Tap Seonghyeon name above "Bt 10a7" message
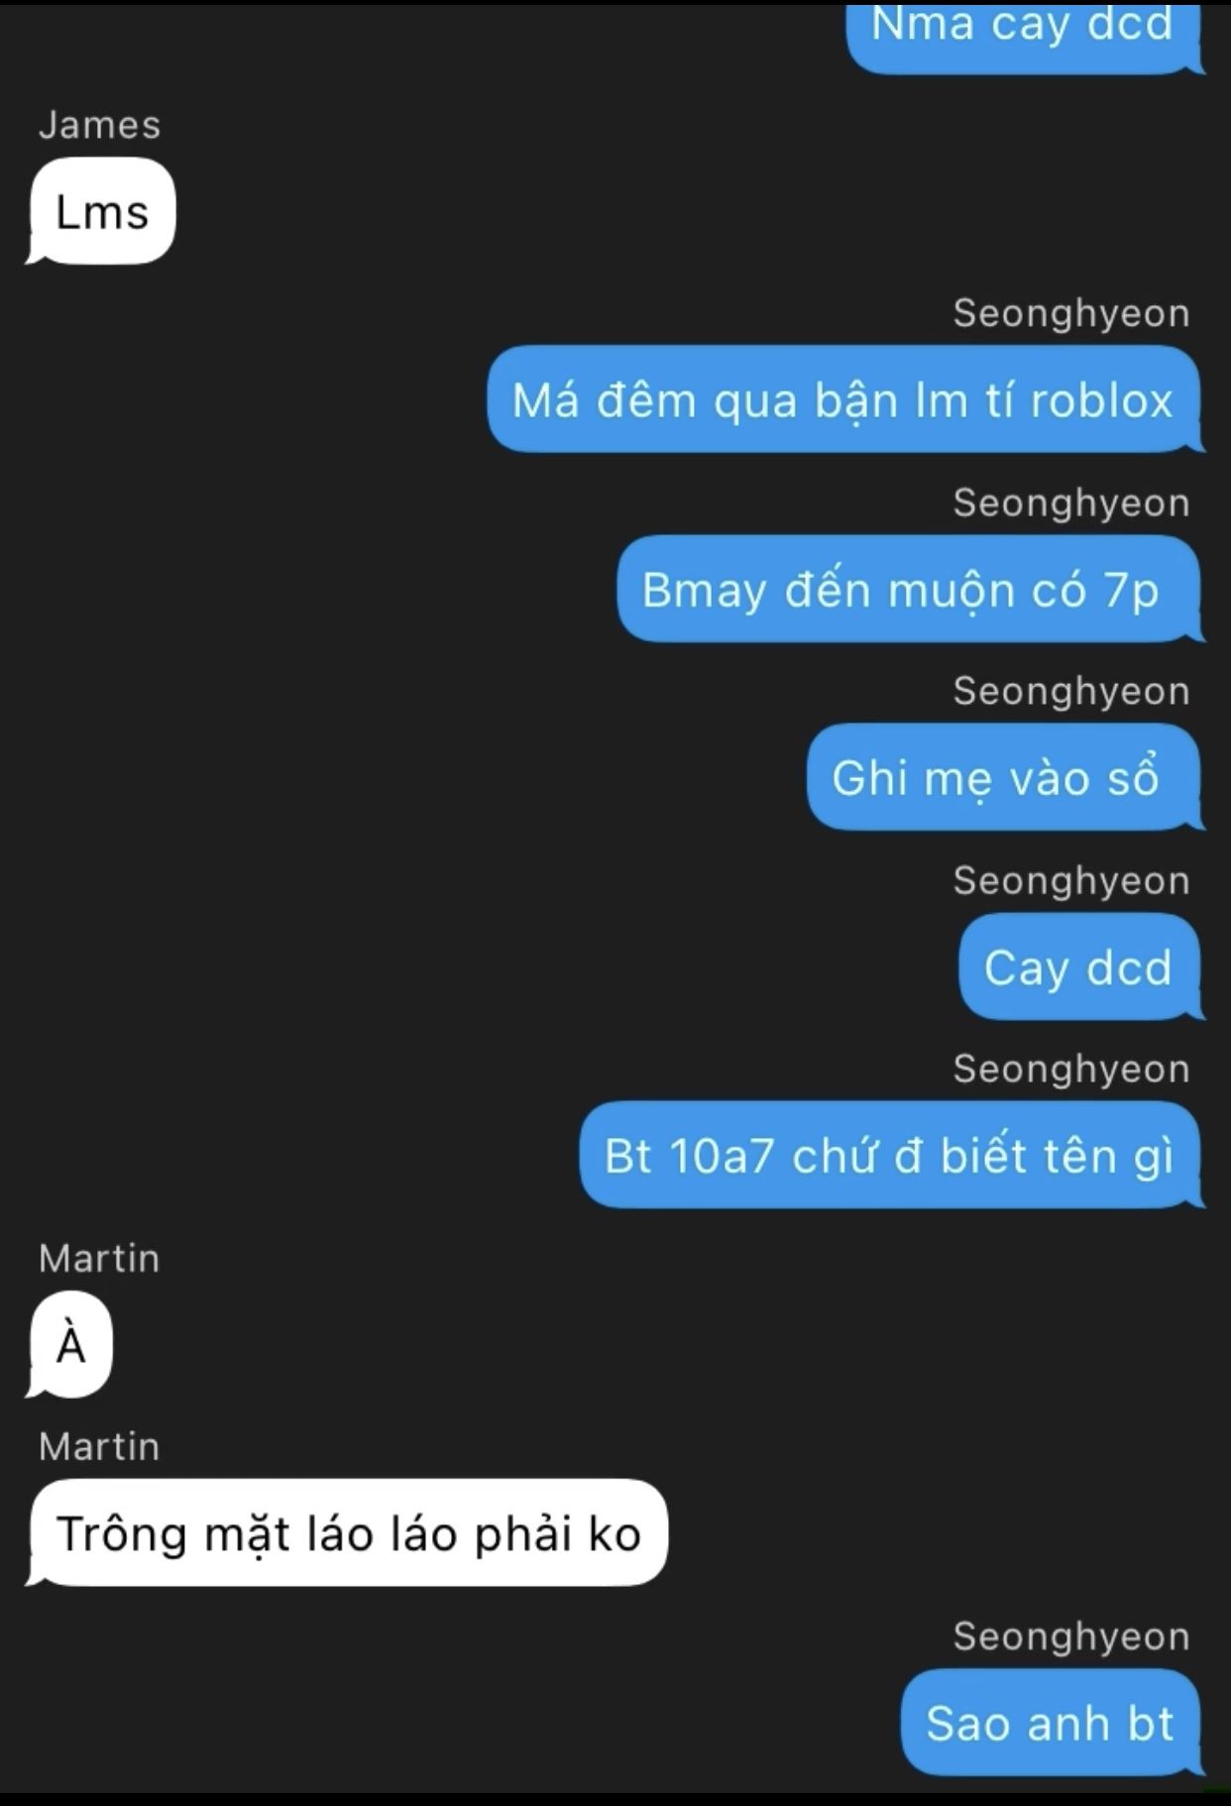1231x1806 pixels. (x=1071, y=1069)
